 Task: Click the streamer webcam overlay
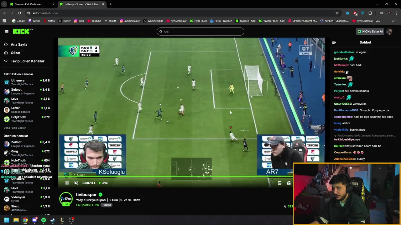point(347,194)
